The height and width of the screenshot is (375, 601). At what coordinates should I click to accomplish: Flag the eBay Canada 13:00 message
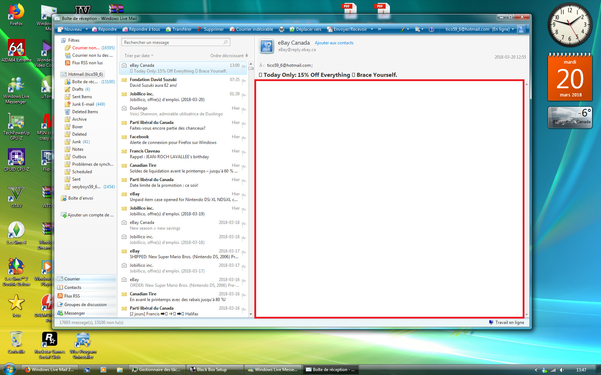tap(244, 67)
